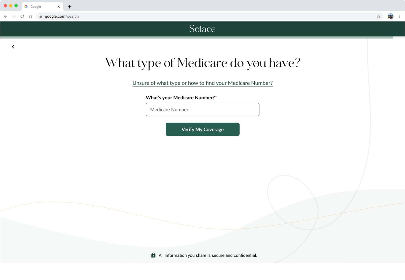Close the window with the red button
Screen dimensions: 405x280
[x=5, y=6]
